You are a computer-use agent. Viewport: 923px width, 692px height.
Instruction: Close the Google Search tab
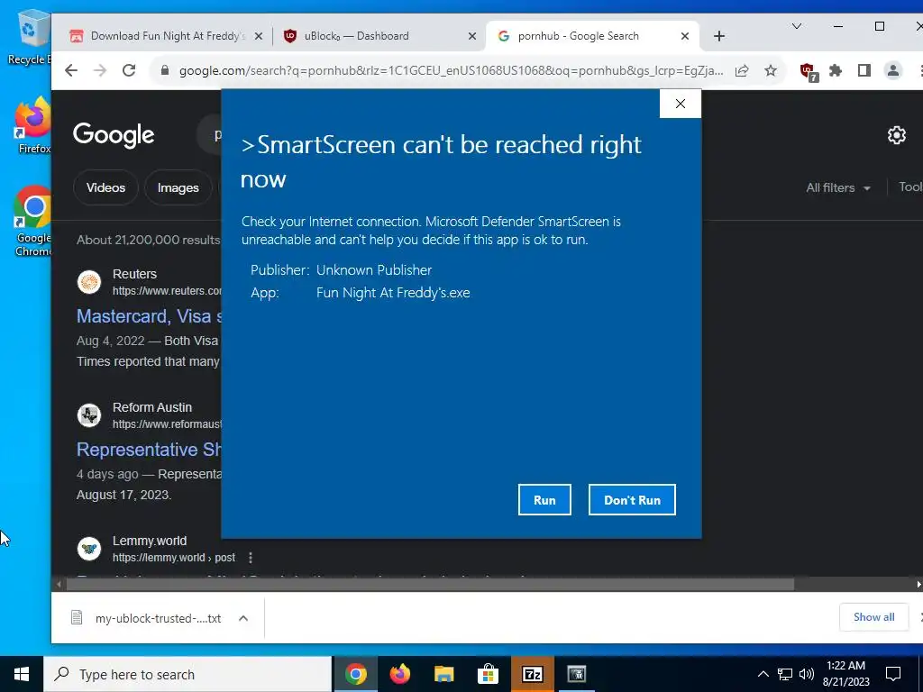685,36
